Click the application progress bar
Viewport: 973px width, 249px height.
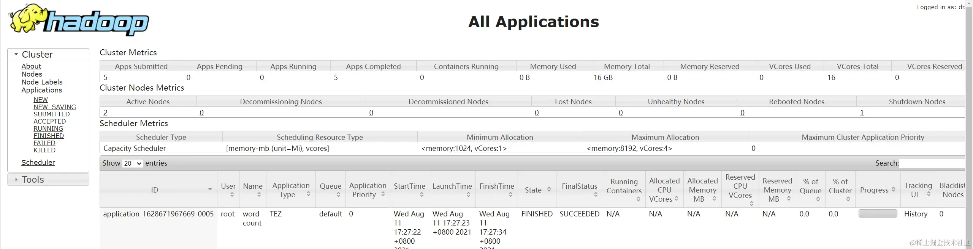[878, 213]
